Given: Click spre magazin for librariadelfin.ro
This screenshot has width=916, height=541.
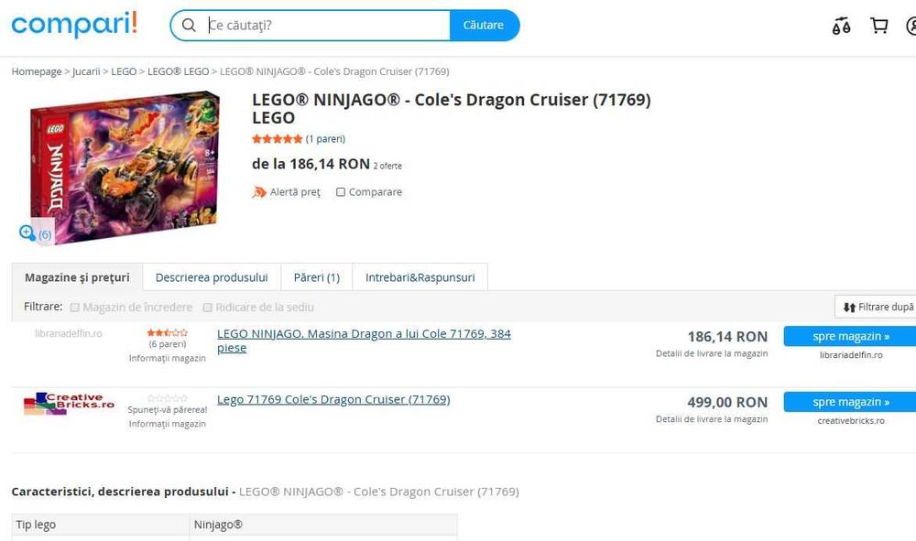Looking at the screenshot, I should 850,337.
